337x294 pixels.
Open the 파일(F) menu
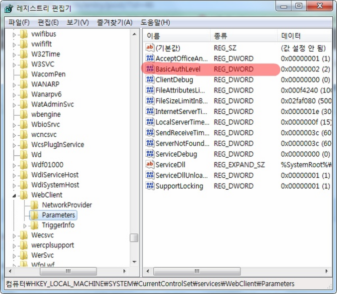pyautogui.click(x=19, y=23)
